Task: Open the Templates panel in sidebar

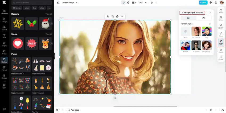Action: point(4,12)
